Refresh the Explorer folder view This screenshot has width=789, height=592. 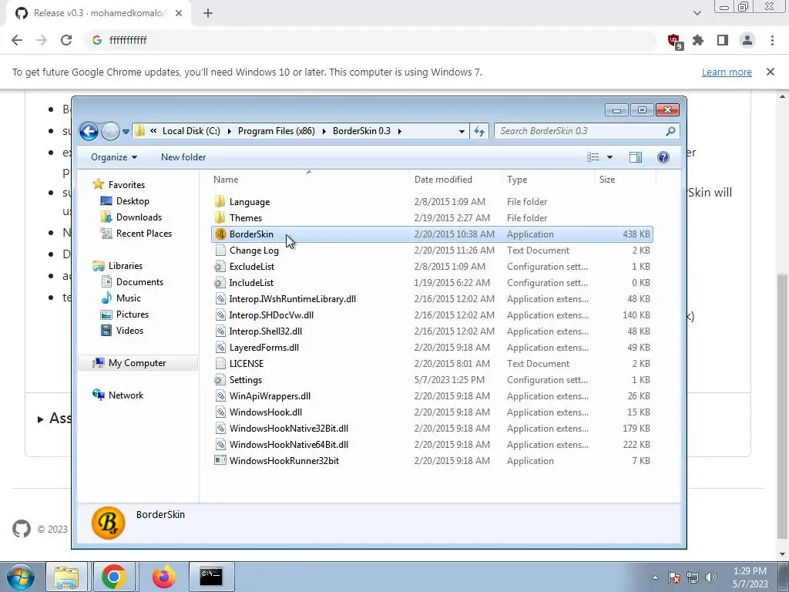(x=479, y=131)
